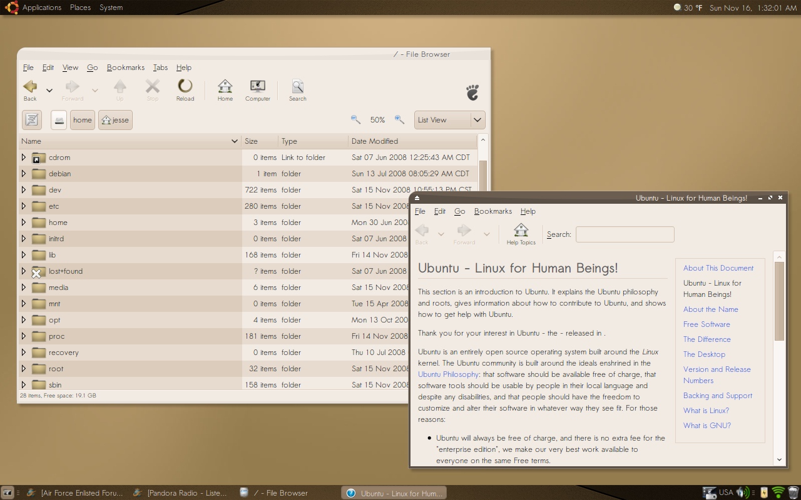
Task: Open 'The Desktop' sidebar link
Action: 704,354
